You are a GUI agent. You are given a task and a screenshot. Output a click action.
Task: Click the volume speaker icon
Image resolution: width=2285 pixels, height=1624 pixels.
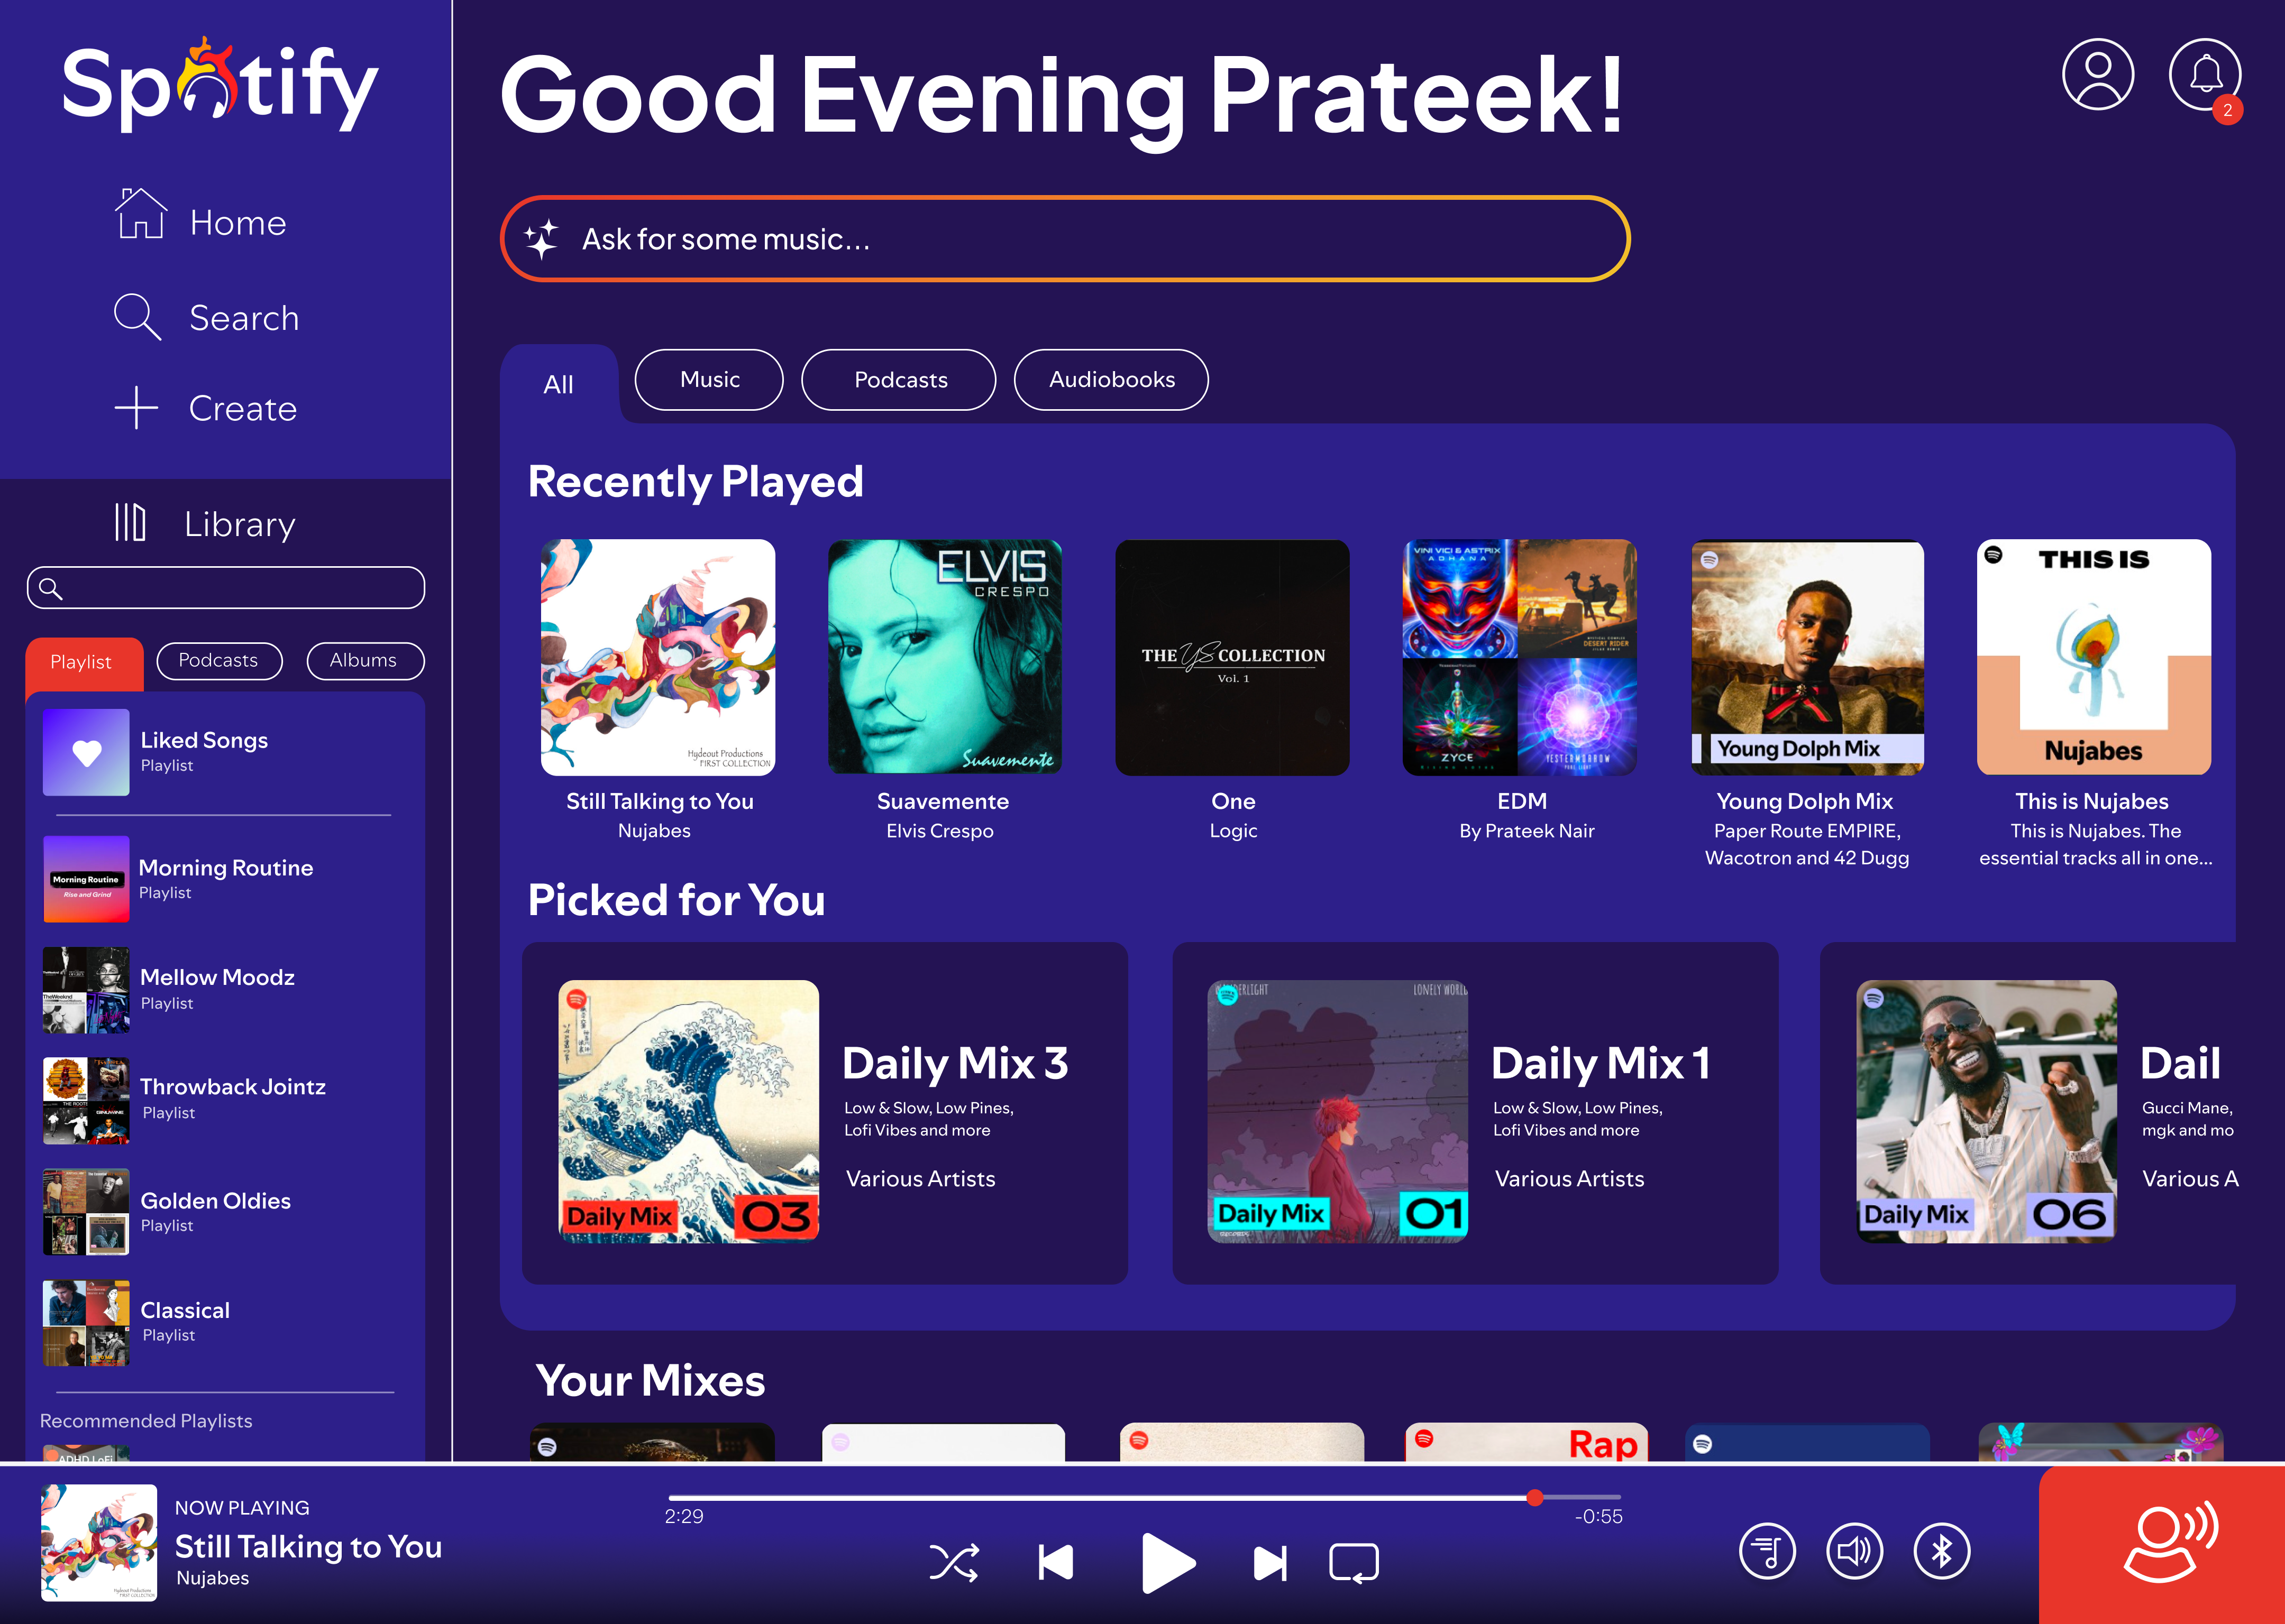(1855, 1552)
